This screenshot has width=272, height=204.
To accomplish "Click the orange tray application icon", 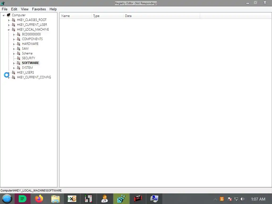I will point(222,199).
